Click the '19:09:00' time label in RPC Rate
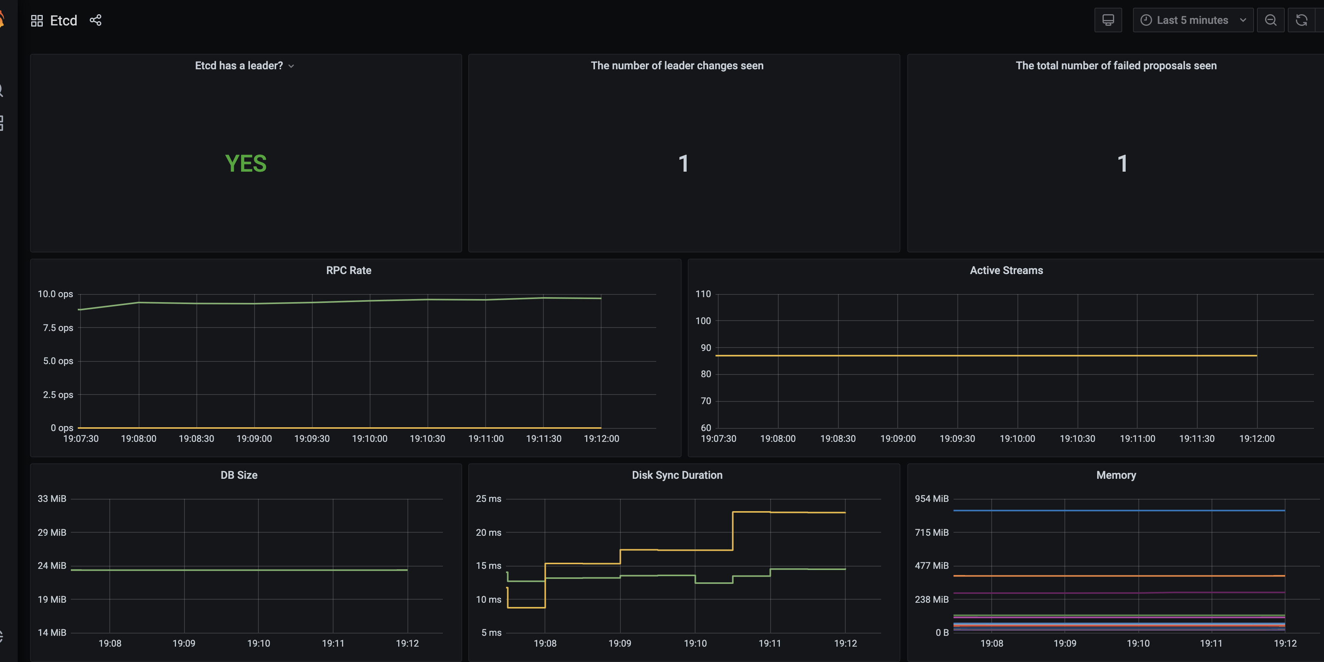 tap(254, 439)
